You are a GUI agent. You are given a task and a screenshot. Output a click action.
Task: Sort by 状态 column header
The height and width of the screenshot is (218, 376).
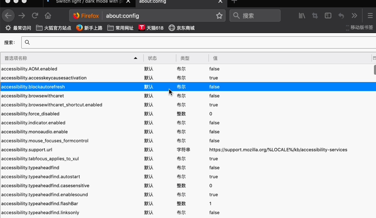(x=160, y=58)
